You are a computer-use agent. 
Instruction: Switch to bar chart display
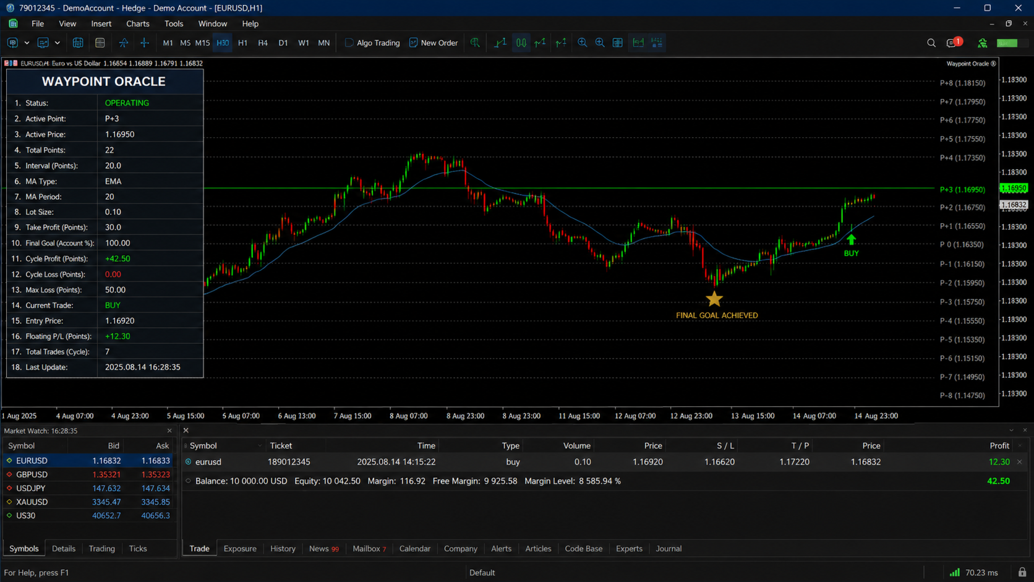[500, 43]
